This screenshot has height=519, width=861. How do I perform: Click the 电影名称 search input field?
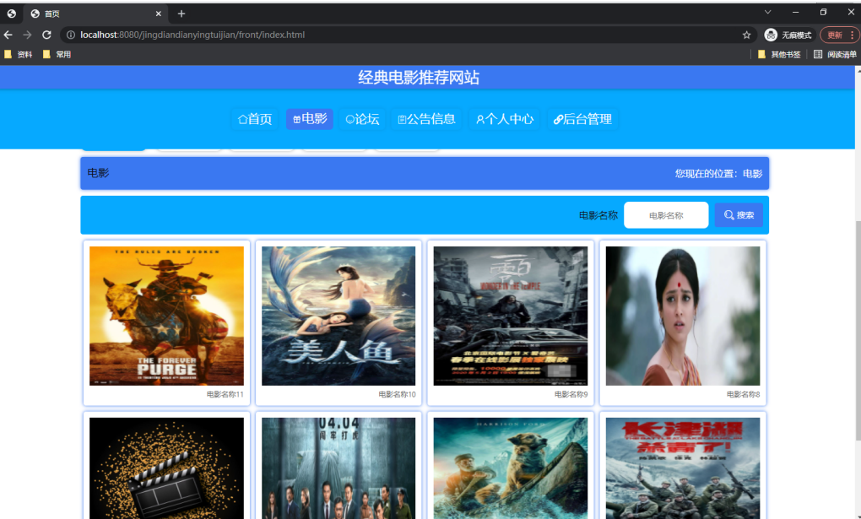pyautogui.click(x=666, y=215)
